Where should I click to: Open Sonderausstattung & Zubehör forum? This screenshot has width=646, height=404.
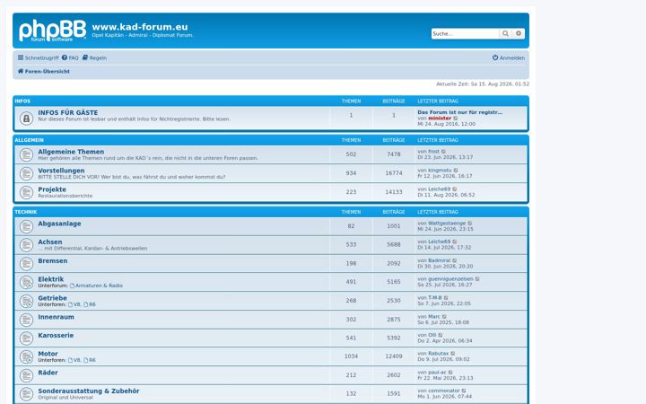click(89, 391)
